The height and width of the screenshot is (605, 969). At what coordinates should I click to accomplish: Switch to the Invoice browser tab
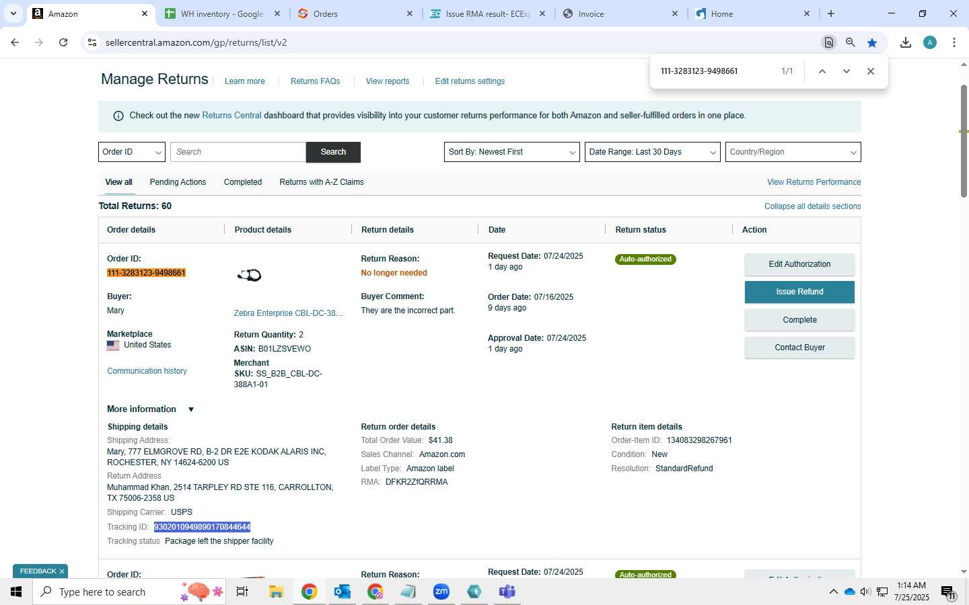[620, 13]
